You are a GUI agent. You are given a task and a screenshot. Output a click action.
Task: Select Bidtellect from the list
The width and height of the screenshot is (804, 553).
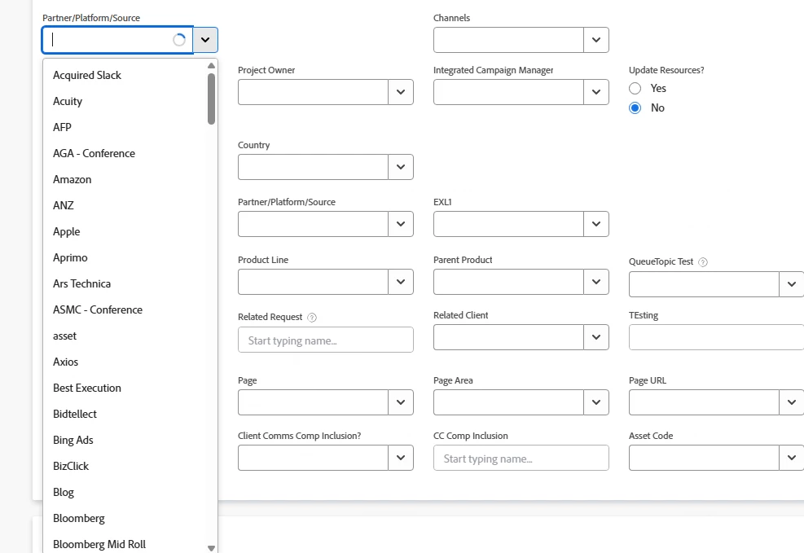(x=125, y=414)
